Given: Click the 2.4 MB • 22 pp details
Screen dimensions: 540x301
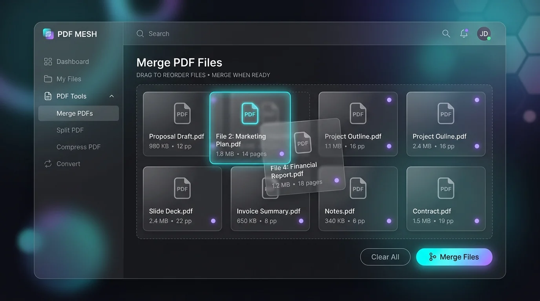Looking at the screenshot, I should tap(170, 221).
